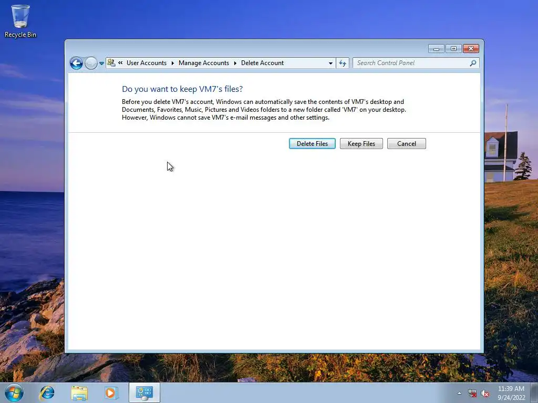Open the recent pages dropdown arrow
Image resolution: width=538 pixels, height=403 pixels.
point(101,63)
